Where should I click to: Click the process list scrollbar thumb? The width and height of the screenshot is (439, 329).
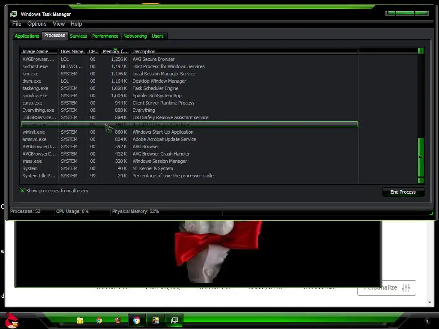421,157
